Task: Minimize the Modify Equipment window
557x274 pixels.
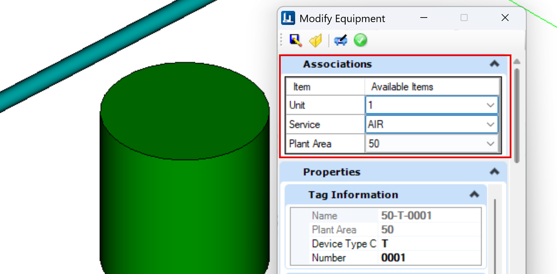Action: (x=424, y=18)
